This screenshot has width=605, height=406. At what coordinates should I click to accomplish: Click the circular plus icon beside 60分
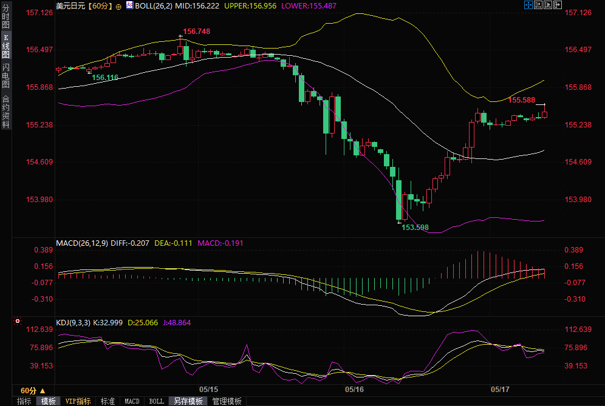(x=118, y=6)
